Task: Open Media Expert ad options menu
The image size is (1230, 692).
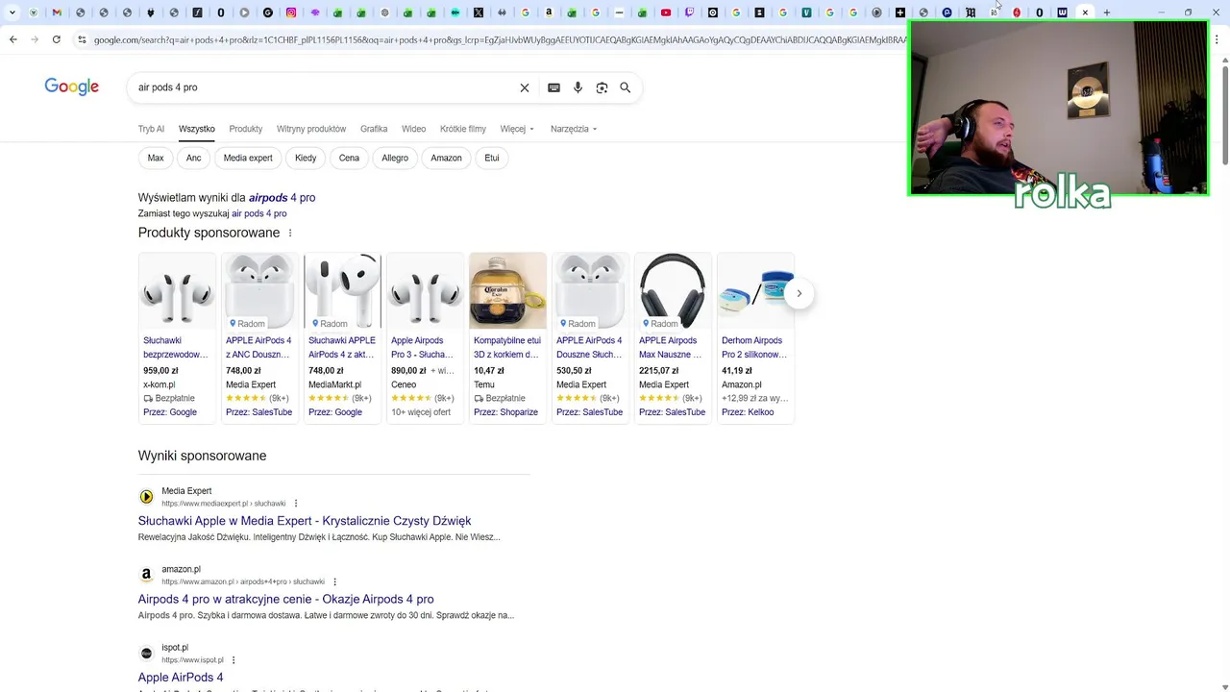Action: coord(296,504)
